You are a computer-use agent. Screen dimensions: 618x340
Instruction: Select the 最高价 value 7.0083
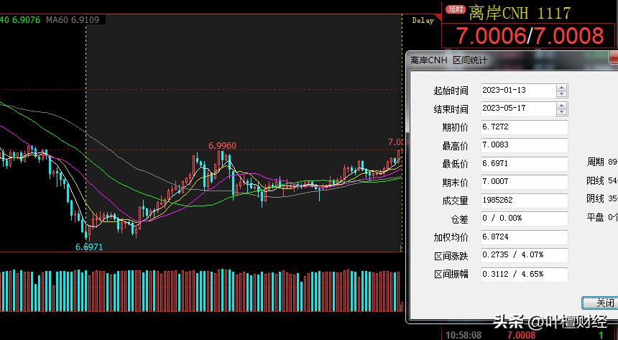pos(524,145)
